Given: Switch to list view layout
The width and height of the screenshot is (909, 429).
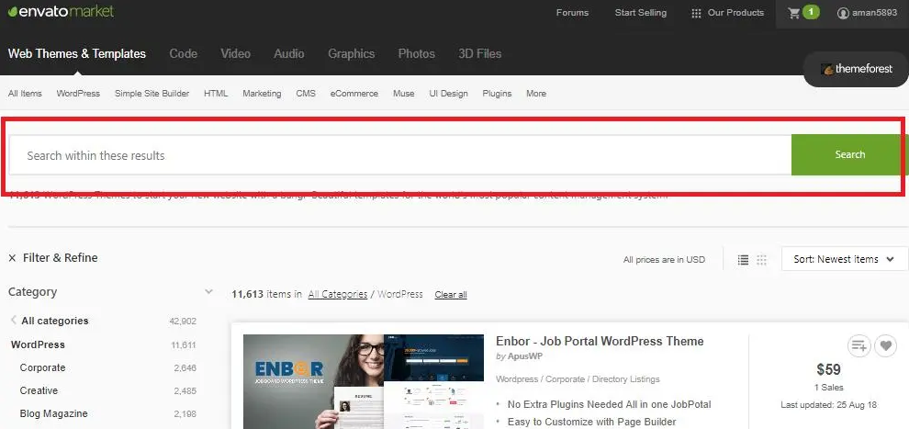Looking at the screenshot, I should point(743,260).
